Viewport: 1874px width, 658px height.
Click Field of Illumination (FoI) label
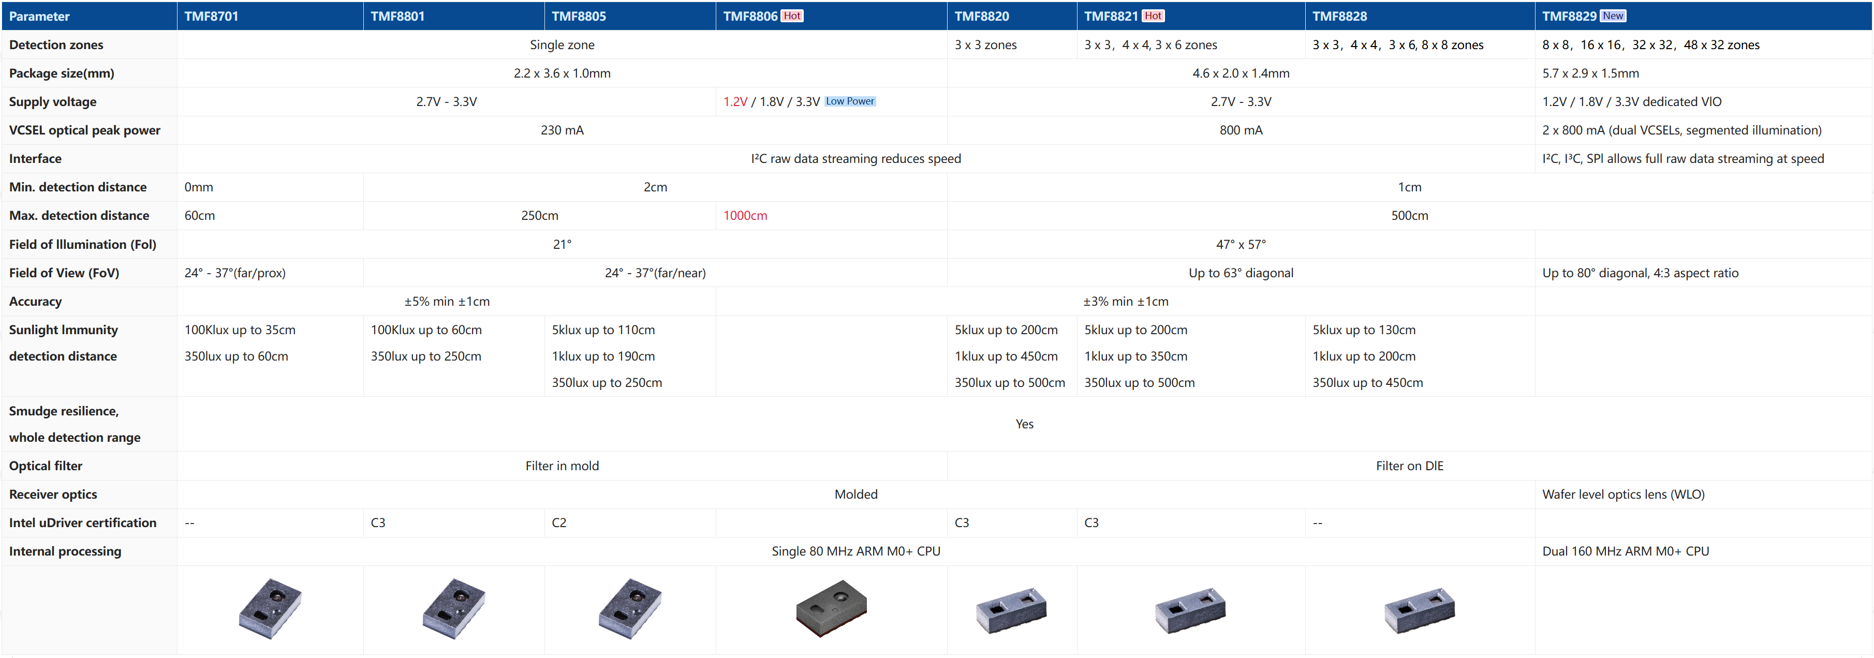pyautogui.click(x=82, y=244)
